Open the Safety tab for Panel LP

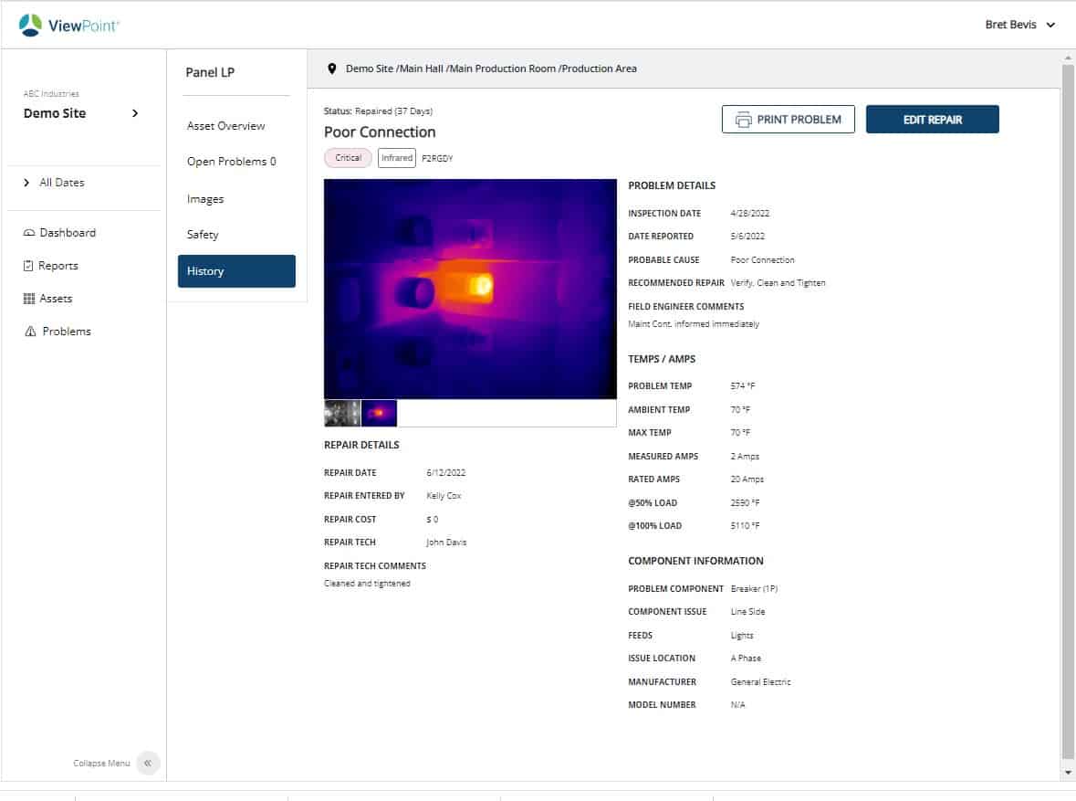(202, 234)
